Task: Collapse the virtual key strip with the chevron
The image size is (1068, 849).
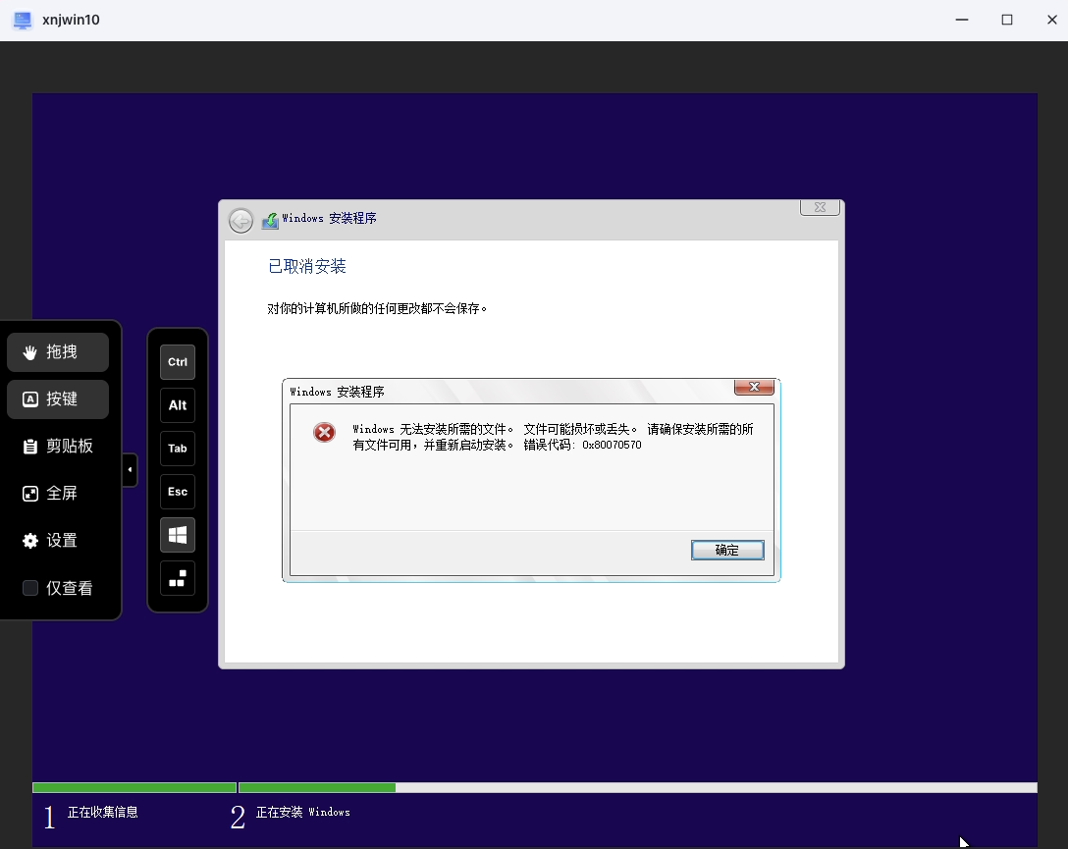Action: click(130, 470)
